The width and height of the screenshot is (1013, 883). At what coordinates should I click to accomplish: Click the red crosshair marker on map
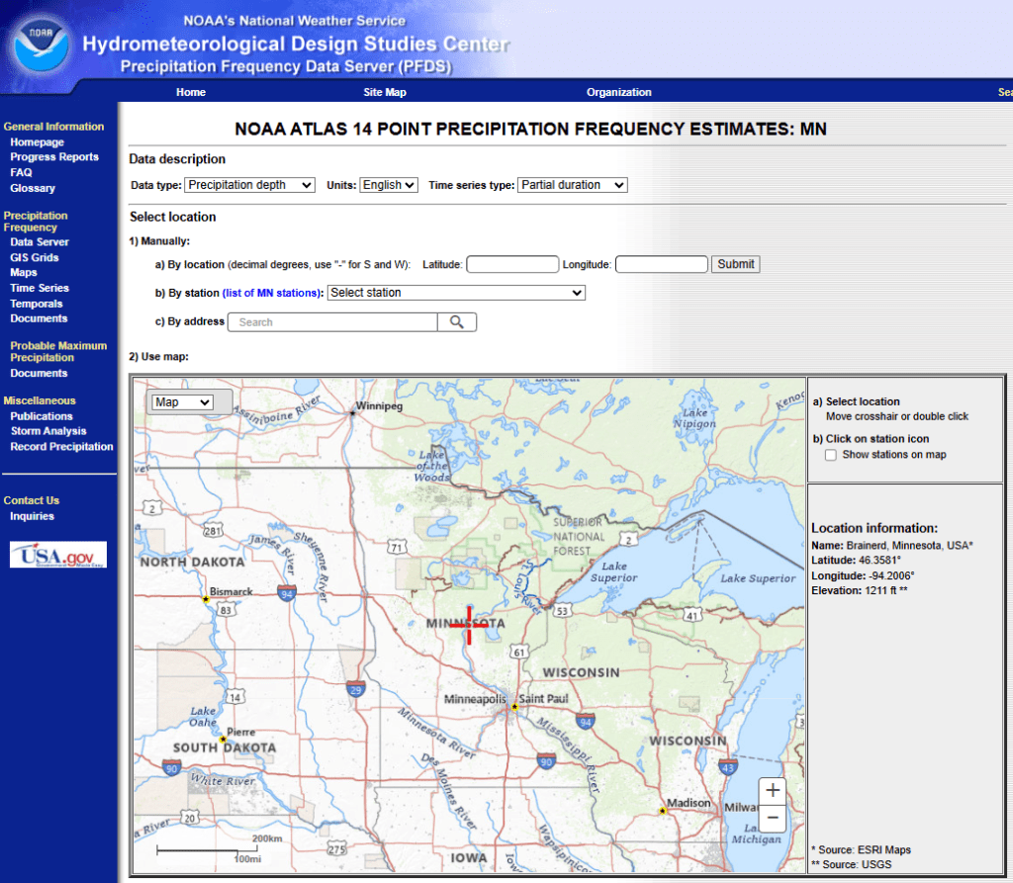[x=468, y=624]
